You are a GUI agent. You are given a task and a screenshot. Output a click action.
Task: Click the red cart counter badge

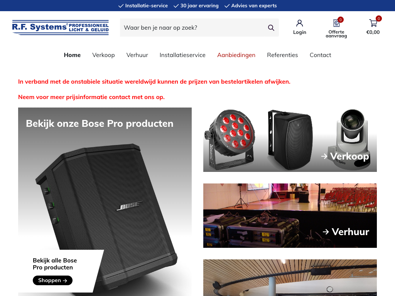pos(379,18)
